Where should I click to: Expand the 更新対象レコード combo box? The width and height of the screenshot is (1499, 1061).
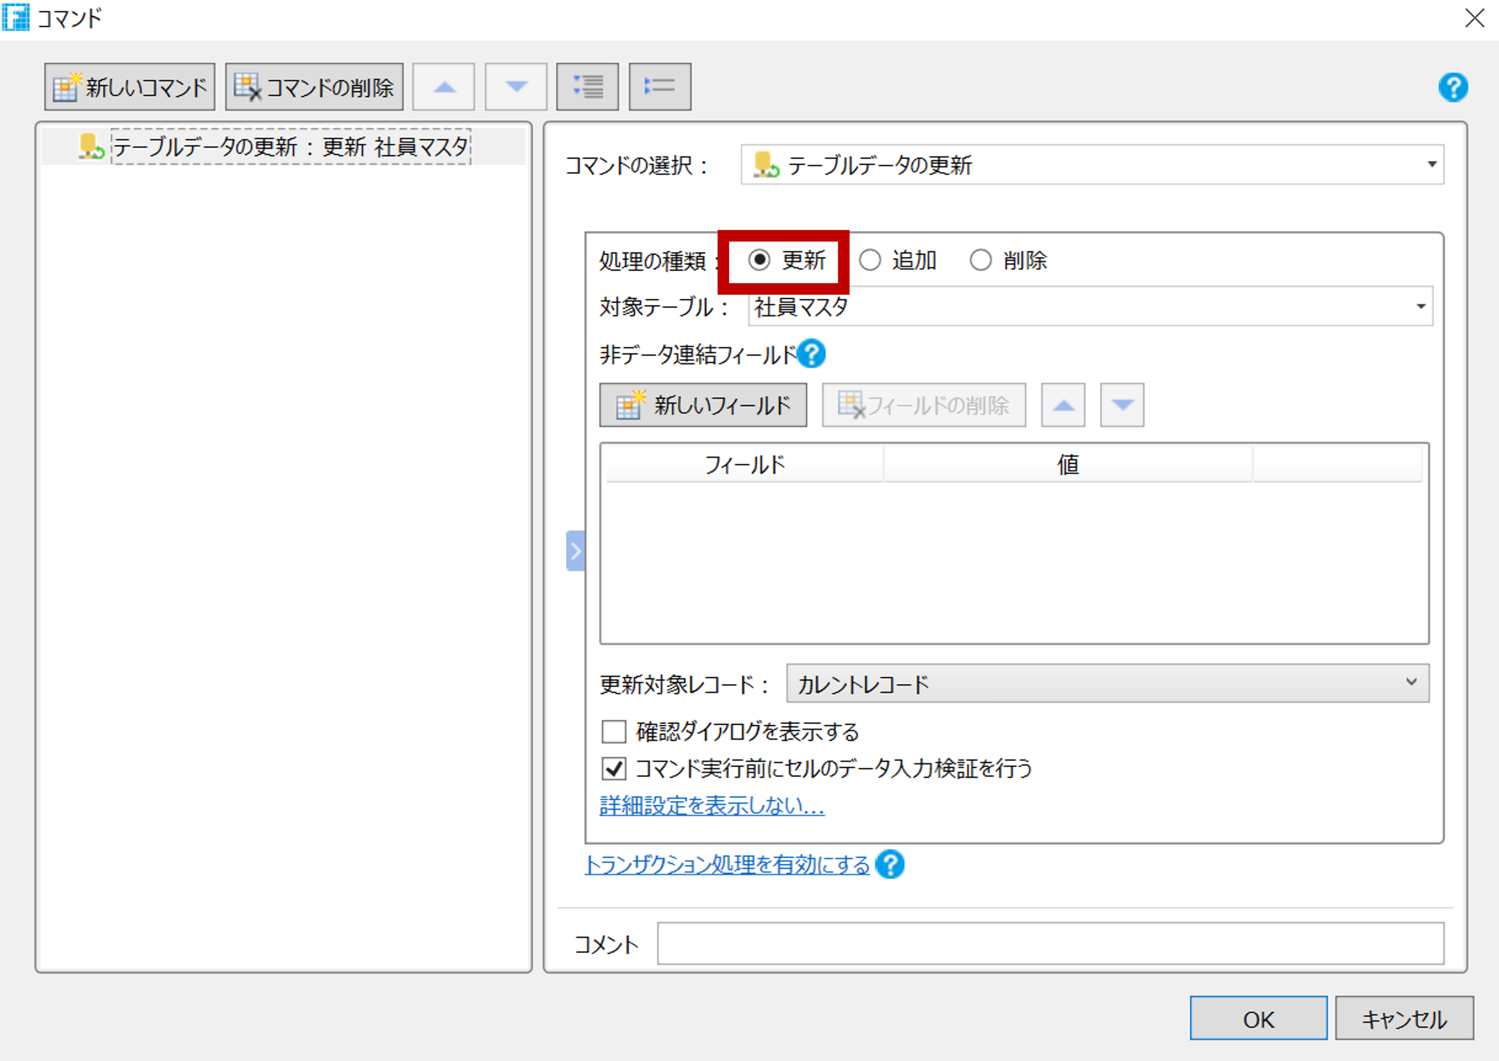click(1411, 683)
